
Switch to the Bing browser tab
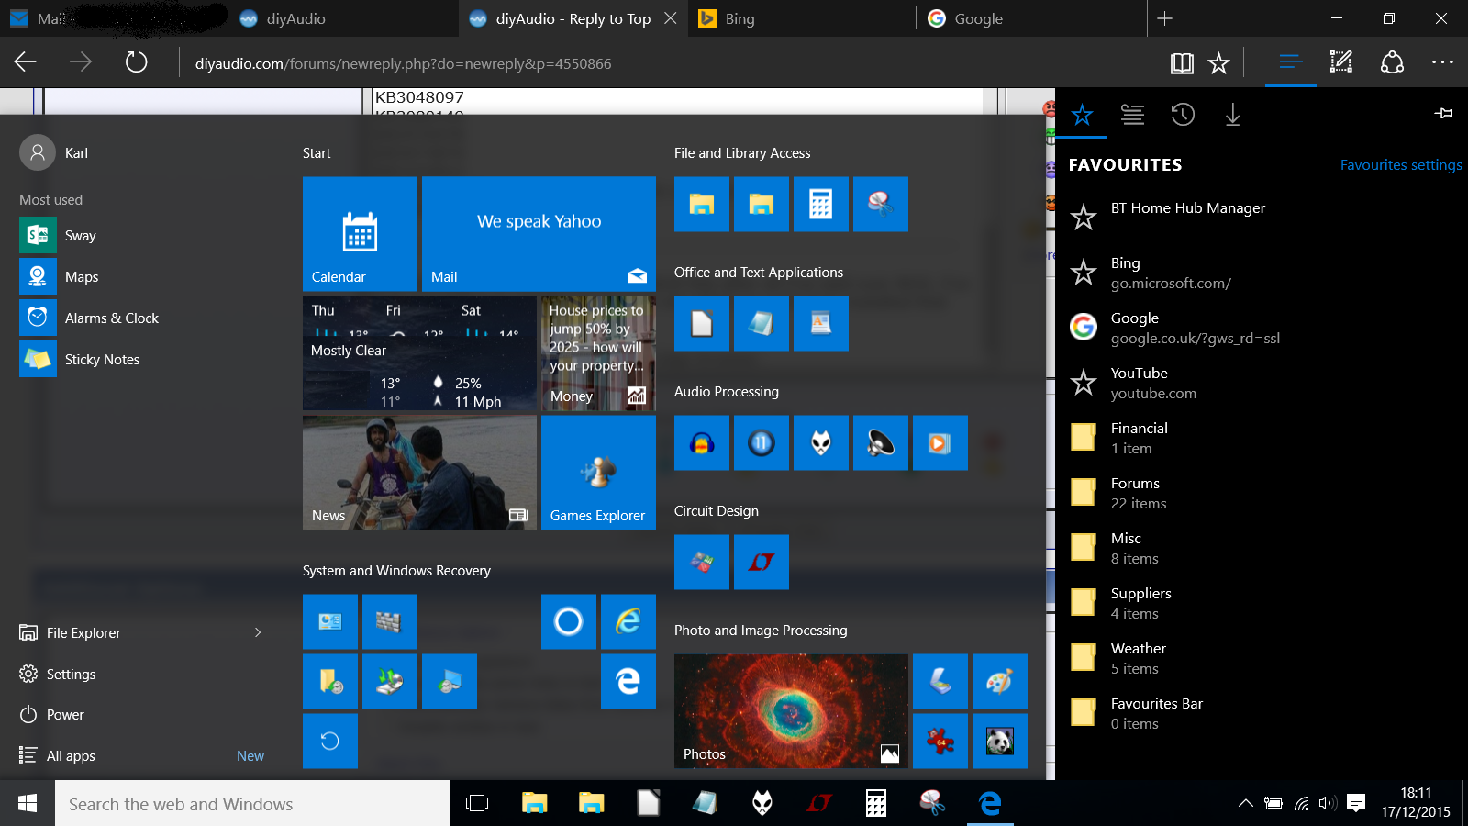pyautogui.click(x=801, y=18)
